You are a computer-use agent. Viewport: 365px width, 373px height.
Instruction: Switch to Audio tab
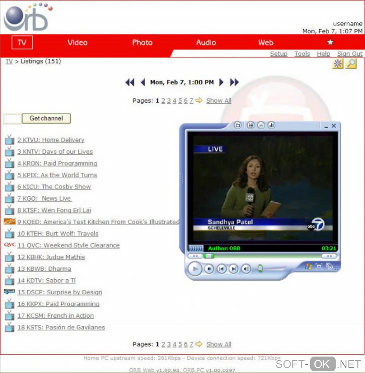pyautogui.click(x=206, y=42)
